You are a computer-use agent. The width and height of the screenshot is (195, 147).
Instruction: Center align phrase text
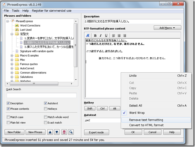119,35
